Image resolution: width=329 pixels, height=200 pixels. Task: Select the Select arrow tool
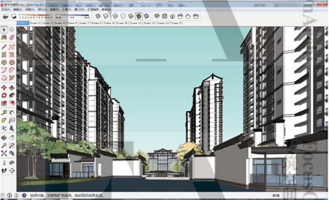point(4,30)
